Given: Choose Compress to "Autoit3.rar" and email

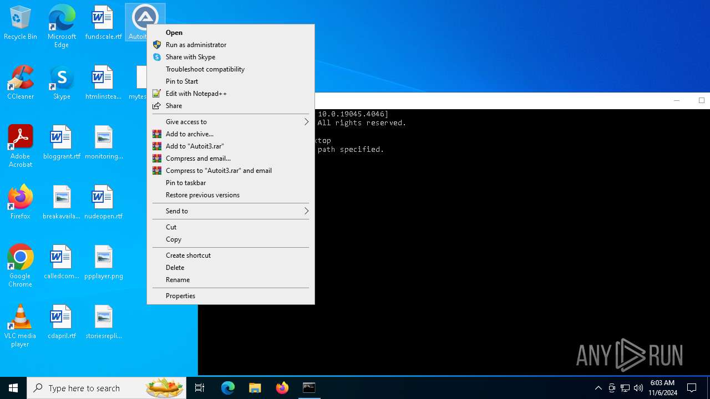Looking at the screenshot, I should click(231, 171).
